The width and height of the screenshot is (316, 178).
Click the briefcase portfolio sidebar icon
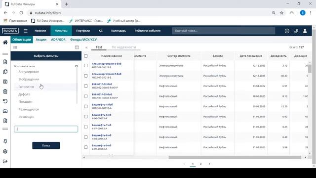(x=5, y=111)
